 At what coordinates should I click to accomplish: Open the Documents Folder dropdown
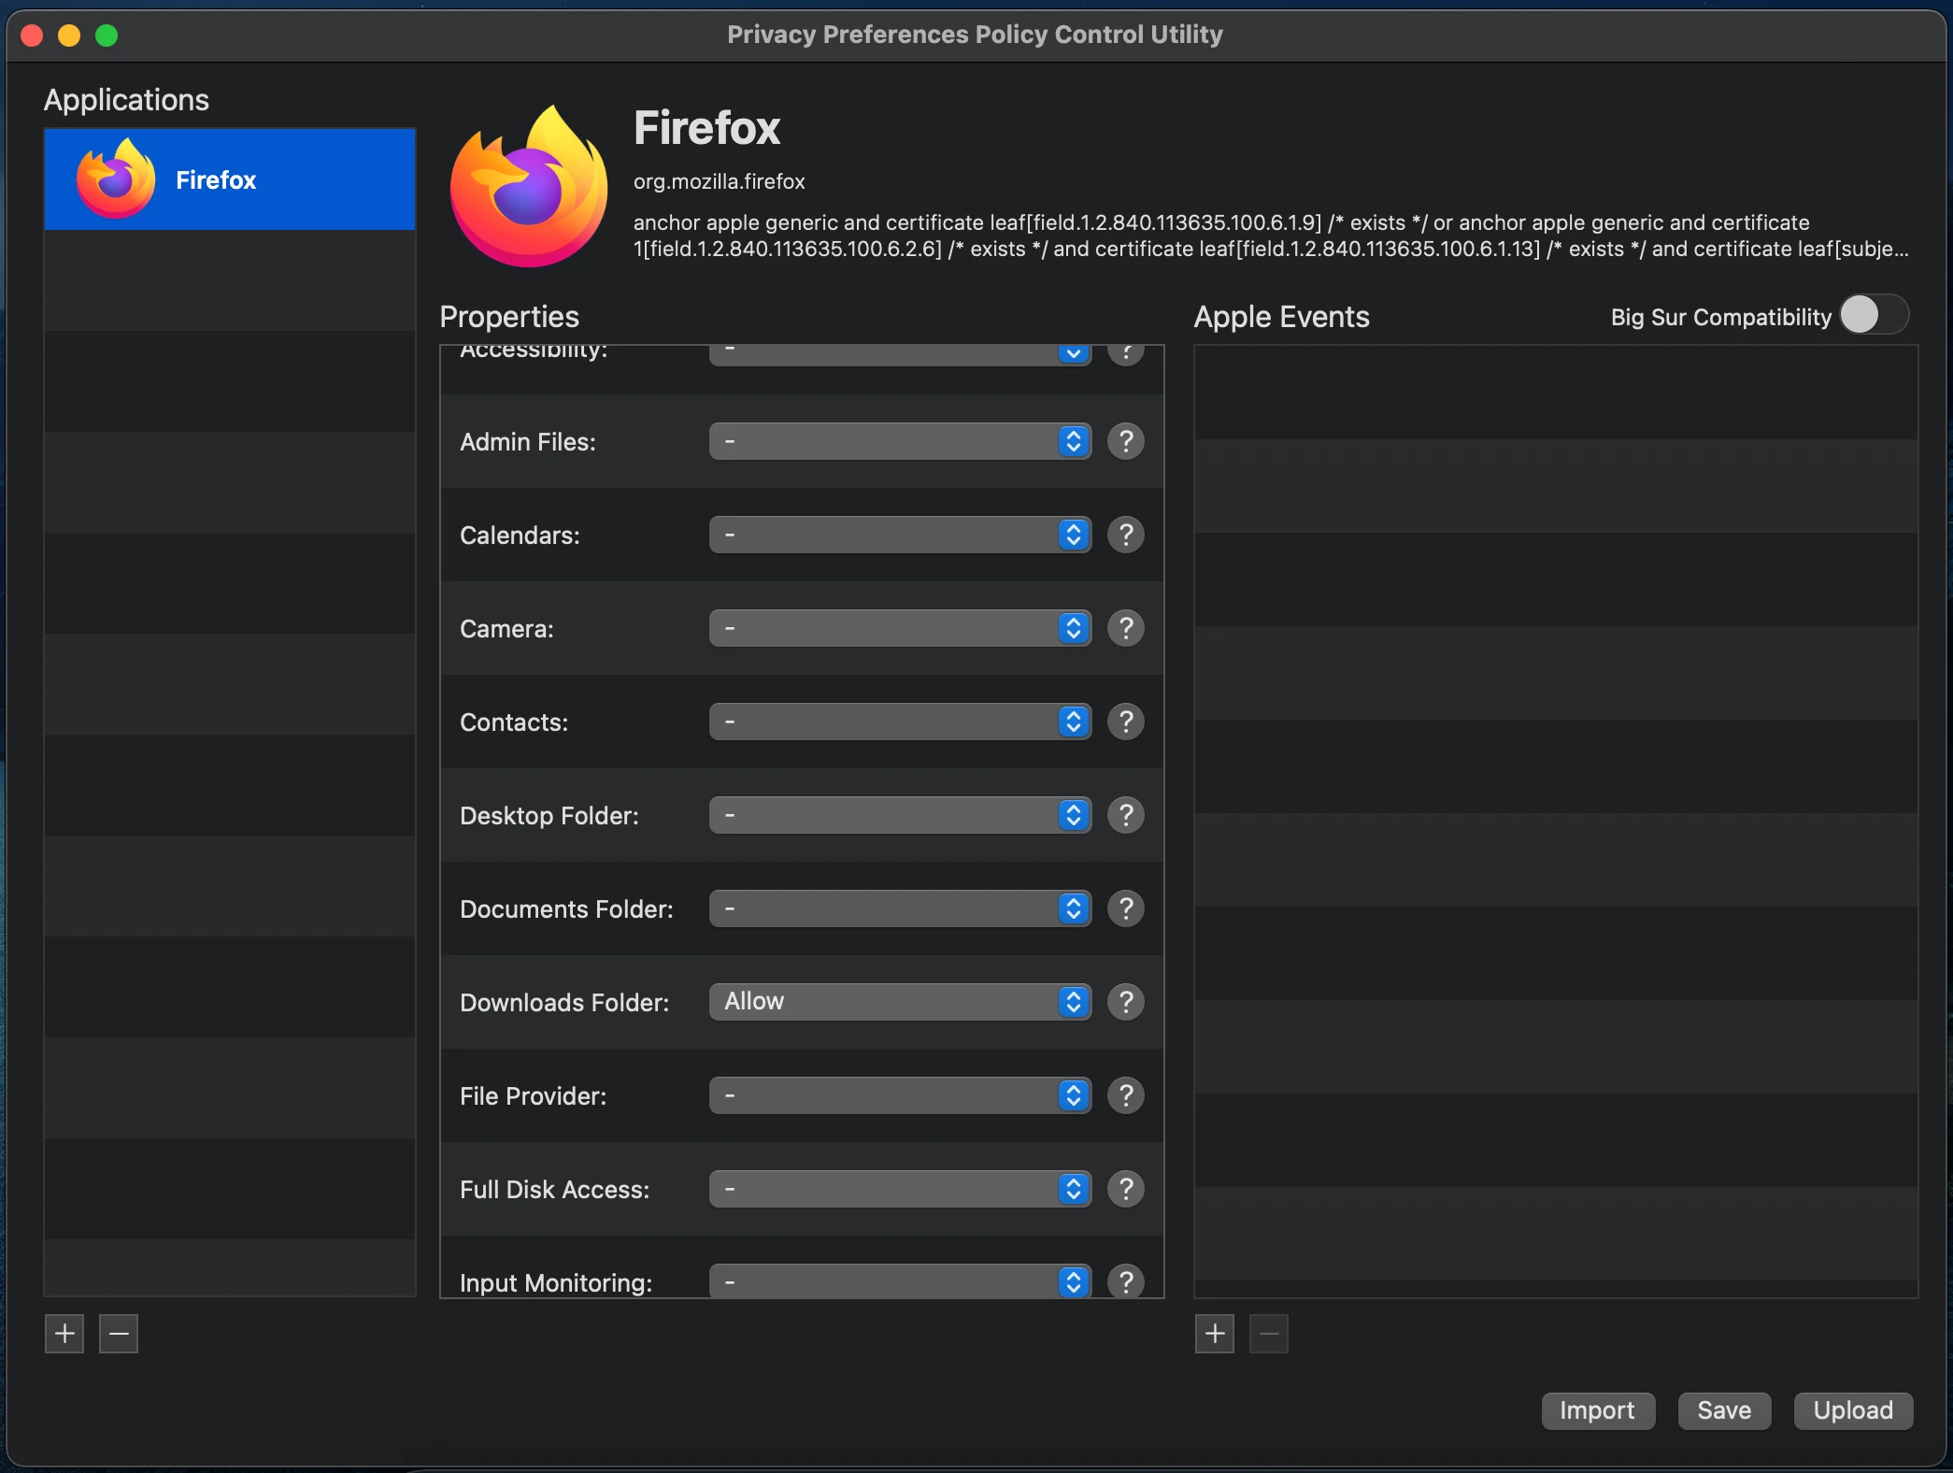[x=900, y=908]
